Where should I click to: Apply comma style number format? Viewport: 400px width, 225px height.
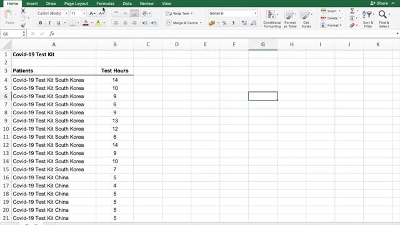[x=233, y=23]
